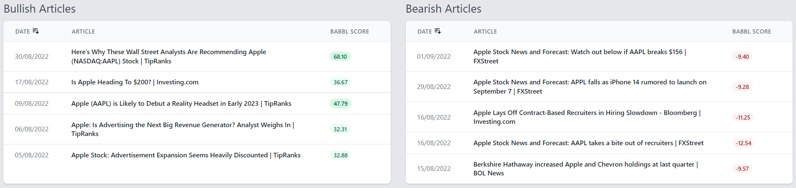Open the 'Watch out below if AAPL breaks $156' article

click(580, 56)
